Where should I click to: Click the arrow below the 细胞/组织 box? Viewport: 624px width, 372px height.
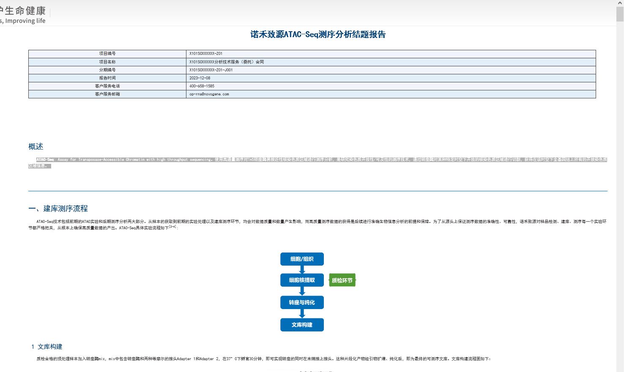click(x=302, y=269)
